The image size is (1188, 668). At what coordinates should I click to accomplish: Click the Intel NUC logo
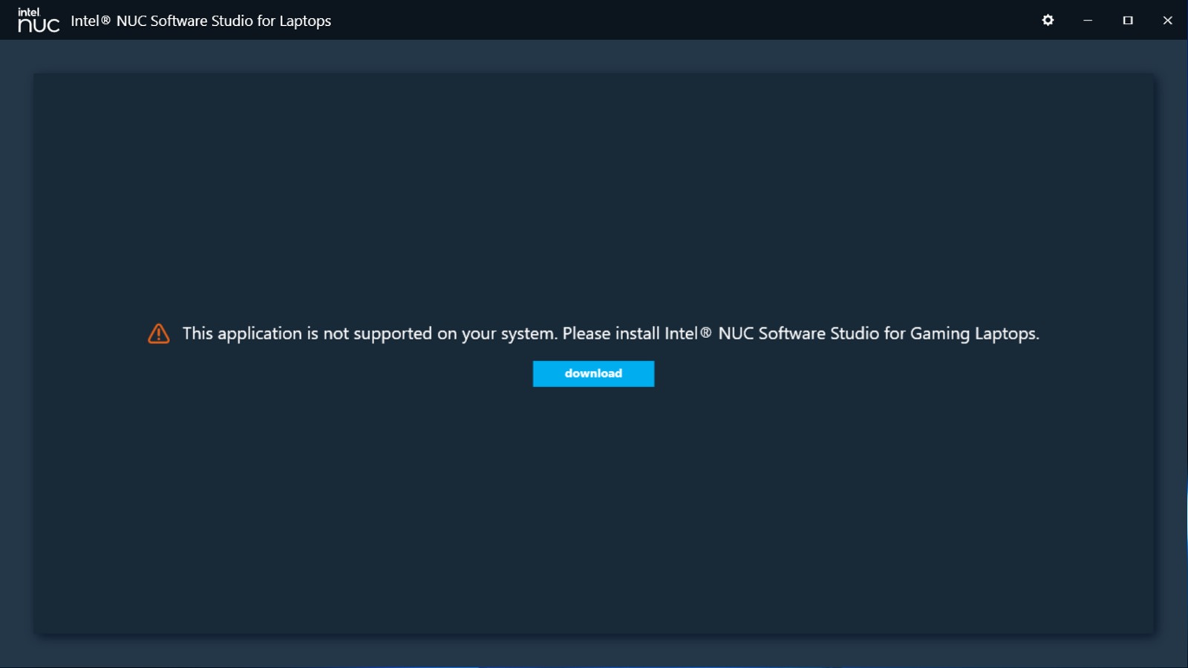[38, 20]
